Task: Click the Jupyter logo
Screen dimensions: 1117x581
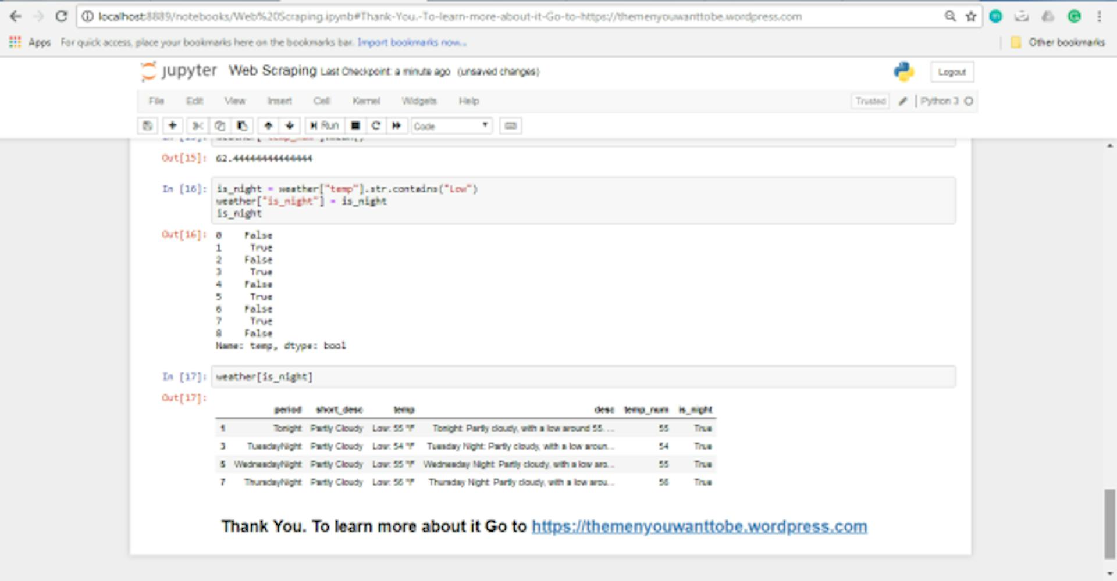Action: pyautogui.click(x=179, y=71)
